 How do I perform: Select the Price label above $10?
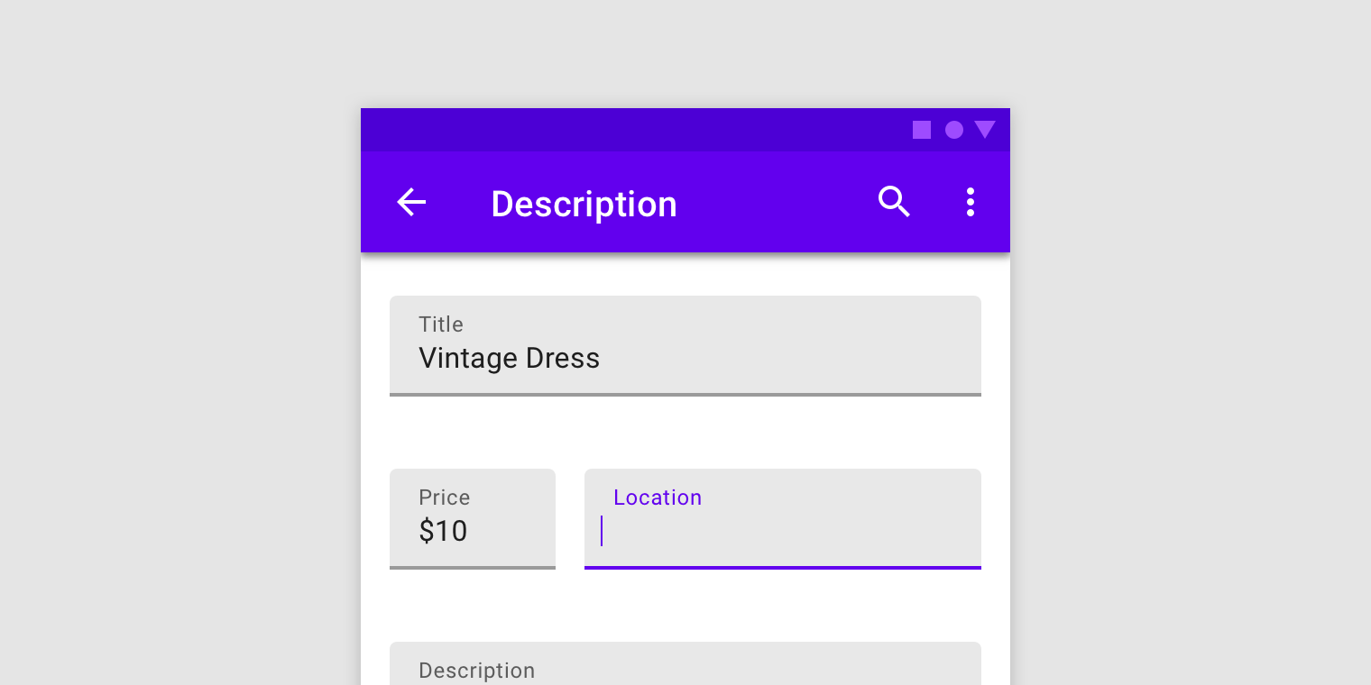pos(444,497)
